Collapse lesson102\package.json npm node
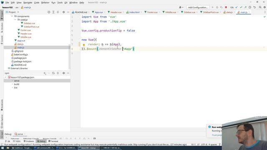The image size is (267, 150). click(5, 77)
